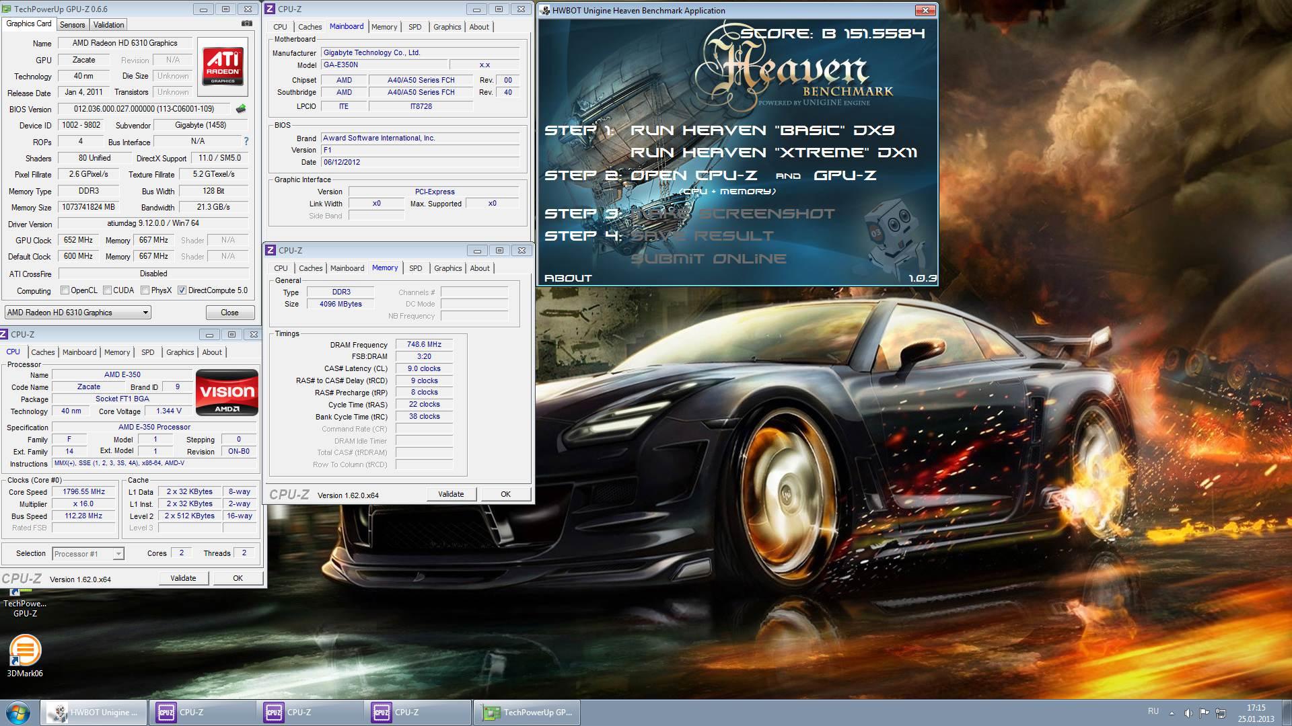This screenshot has height=726, width=1292.
Task: Click Save Result step 4
Action: pyautogui.click(x=702, y=236)
